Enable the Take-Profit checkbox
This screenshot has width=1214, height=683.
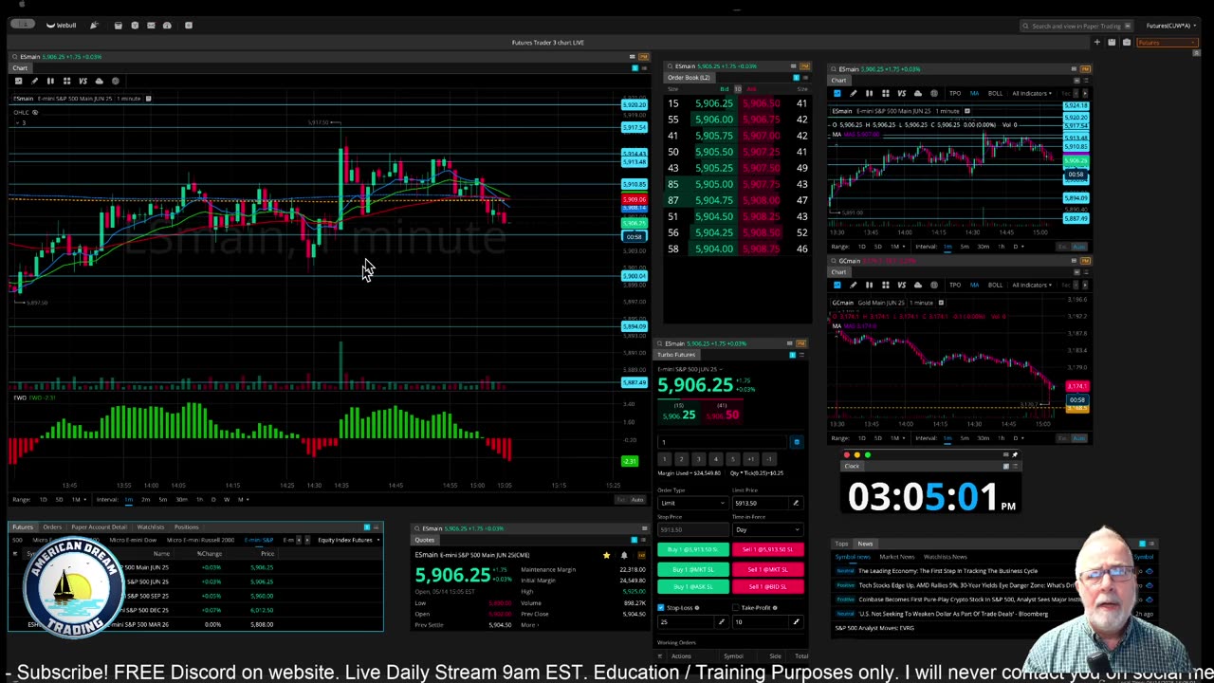pyautogui.click(x=736, y=607)
